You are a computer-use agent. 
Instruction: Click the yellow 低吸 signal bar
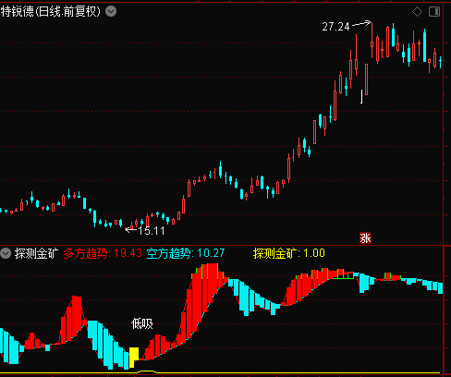pyautogui.click(x=134, y=358)
